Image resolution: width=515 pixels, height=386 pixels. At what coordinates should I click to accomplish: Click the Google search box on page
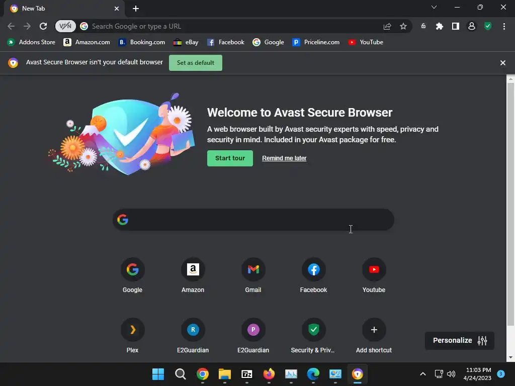pos(253,220)
